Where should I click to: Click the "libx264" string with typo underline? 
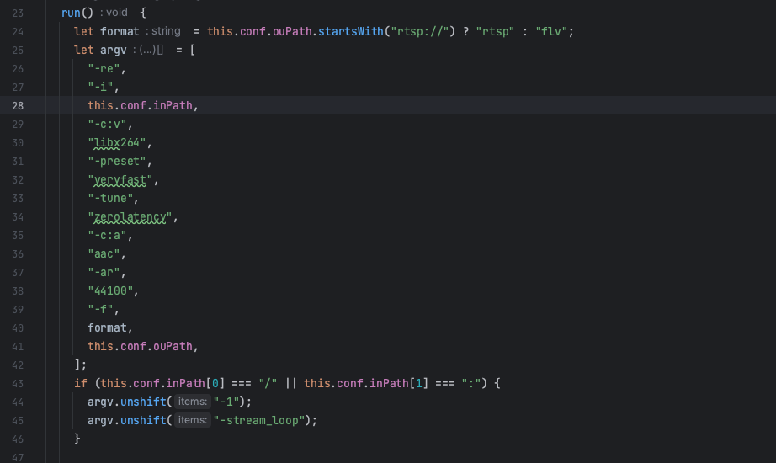117,142
